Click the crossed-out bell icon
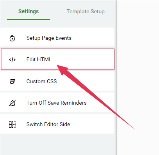Image resolution: width=159 pixels, height=155 pixels. [13, 103]
